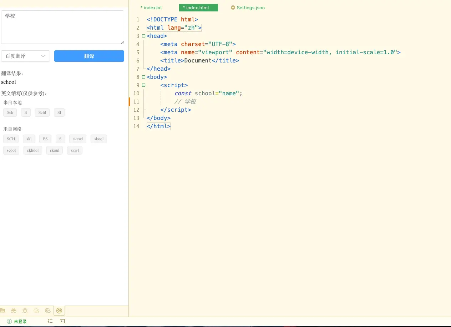Place cursor on the // 学校 comment
Image resolution: width=451 pixels, height=327 pixels.
pos(185,101)
